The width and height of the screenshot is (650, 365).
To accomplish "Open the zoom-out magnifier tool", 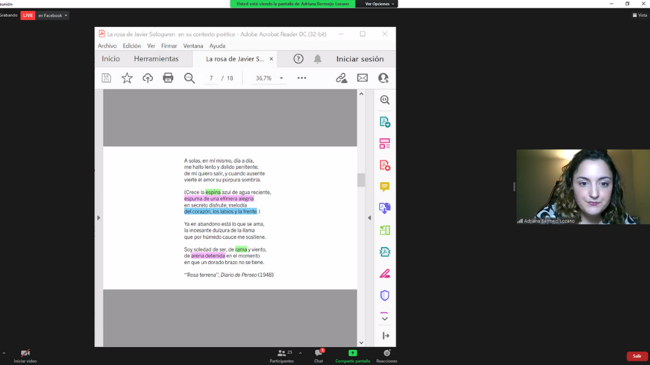I will pos(189,78).
